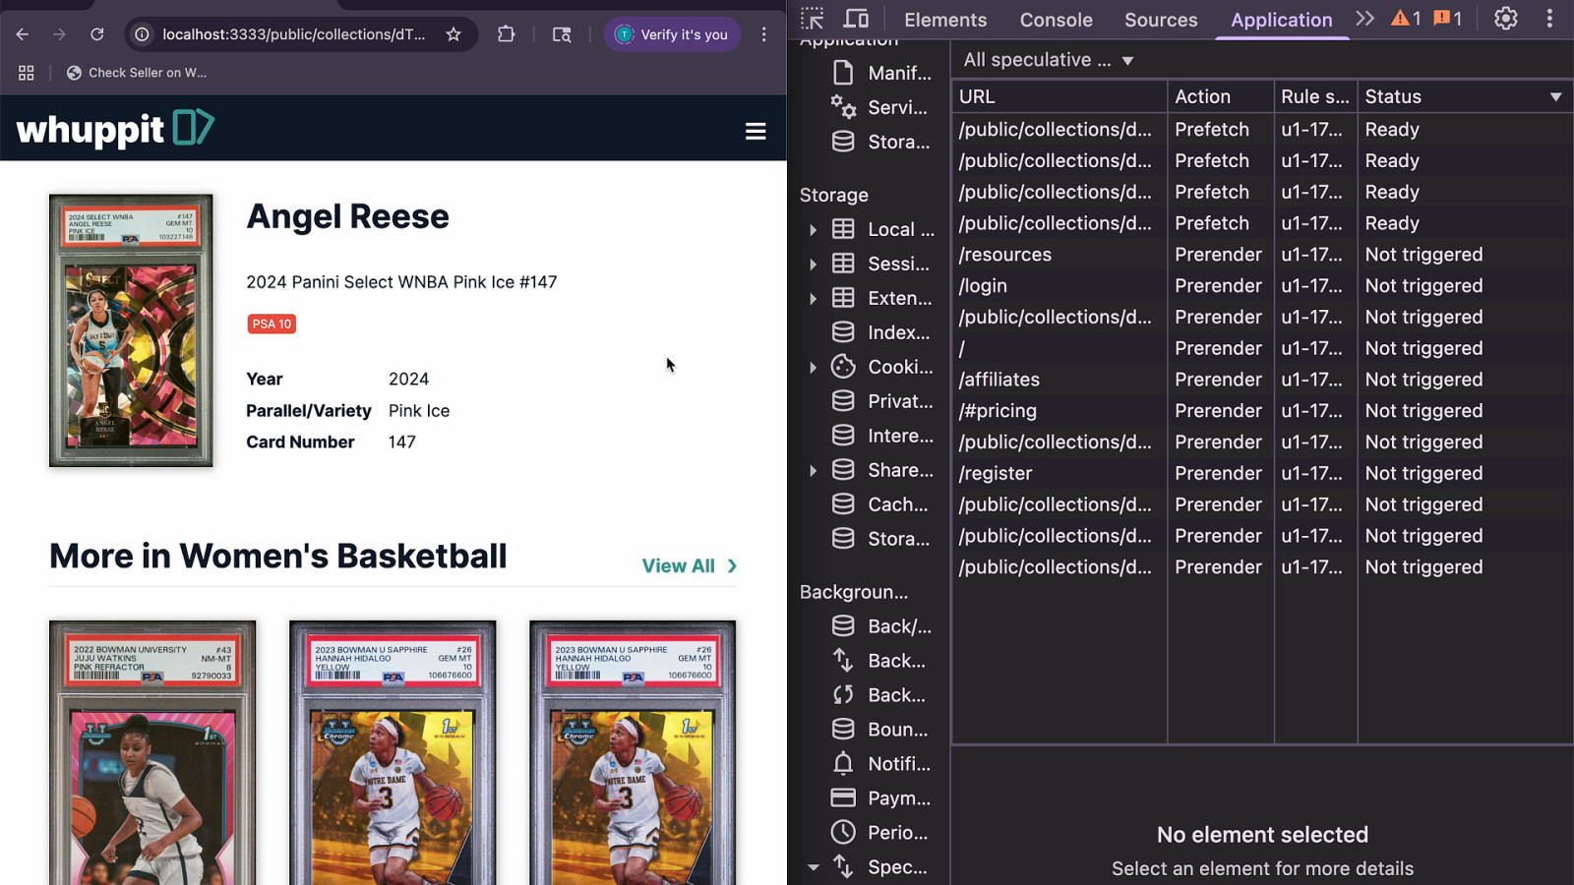Click the apps grid icon in bookmarks bar
The image size is (1574, 885).
pos(27,73)
